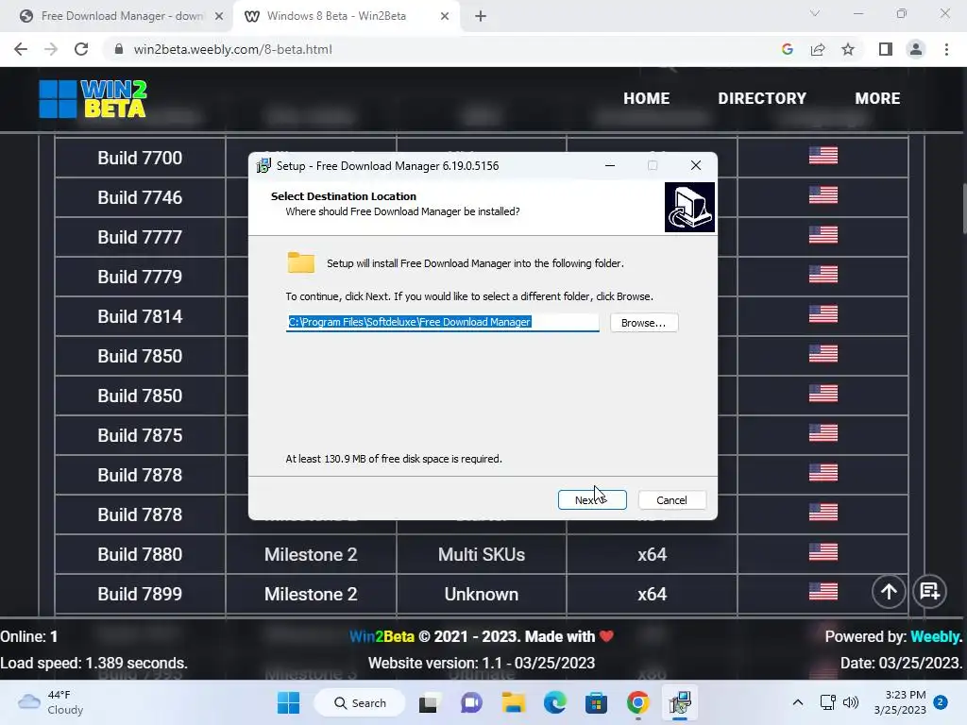The width and height of the screenshot is (967, 725).
Task: Click the setup icon in dialog title bar
Action: pos(264,165)
